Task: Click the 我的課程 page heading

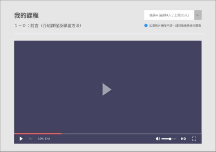Action: 26,15
